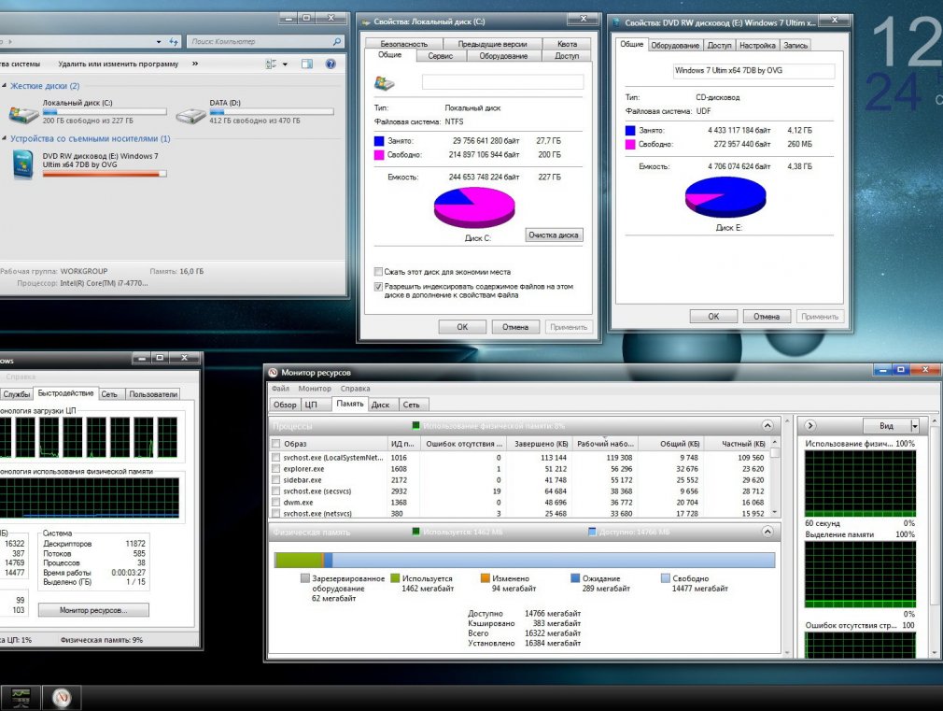943x711 pixels.
Task: Uncheck allow indexing files on this drive
Action: (x=378, y=287)
